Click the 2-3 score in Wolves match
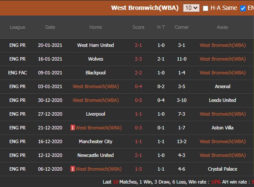Viewport: 254px width, 187px height. coord(138,59)
